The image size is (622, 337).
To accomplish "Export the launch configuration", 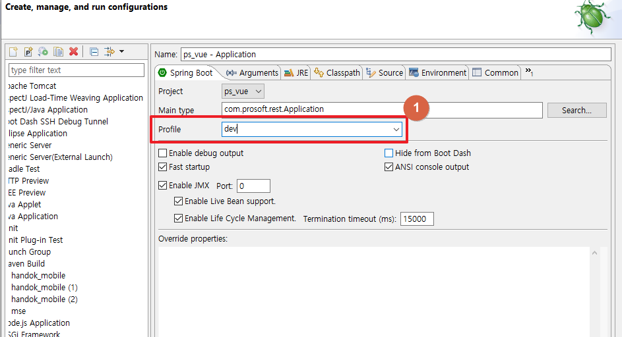I will (43, 51).
